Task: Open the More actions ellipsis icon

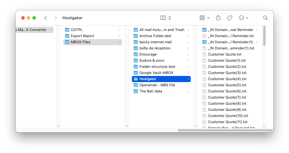Action: pyautogui.click(x=241, y=18)
